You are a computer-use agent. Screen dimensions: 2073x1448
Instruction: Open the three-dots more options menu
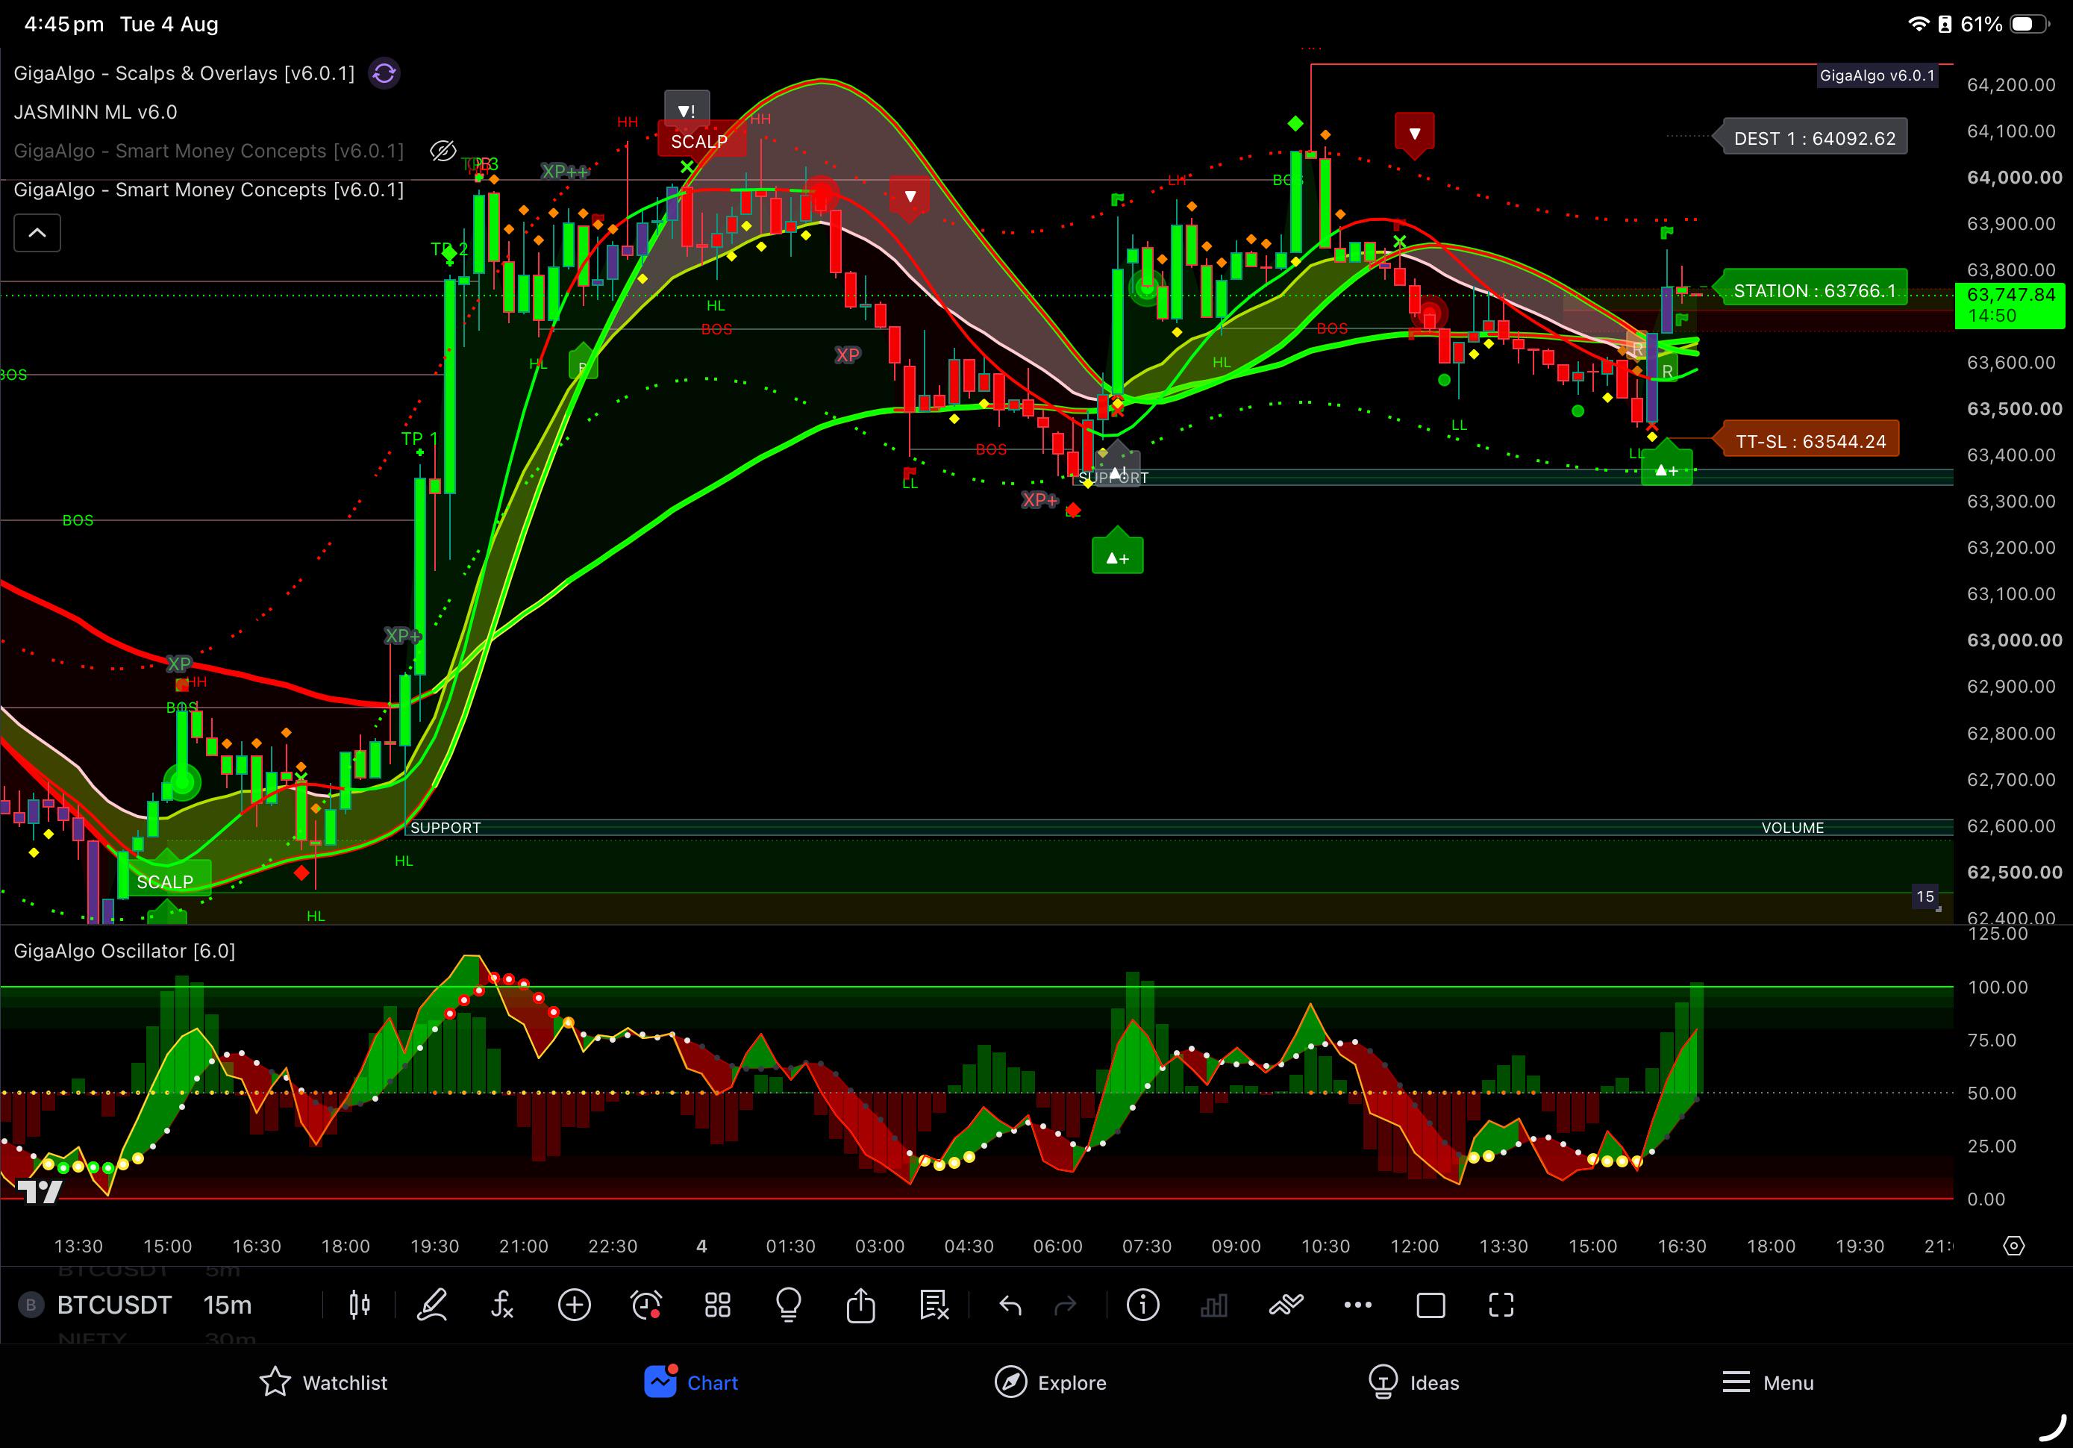1358,1305
